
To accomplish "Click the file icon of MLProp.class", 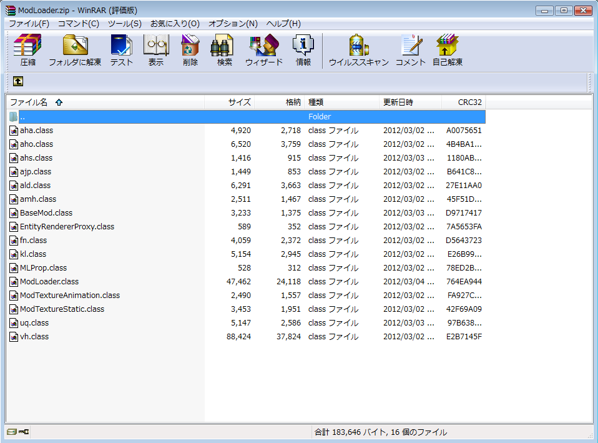I will point(14,268).
